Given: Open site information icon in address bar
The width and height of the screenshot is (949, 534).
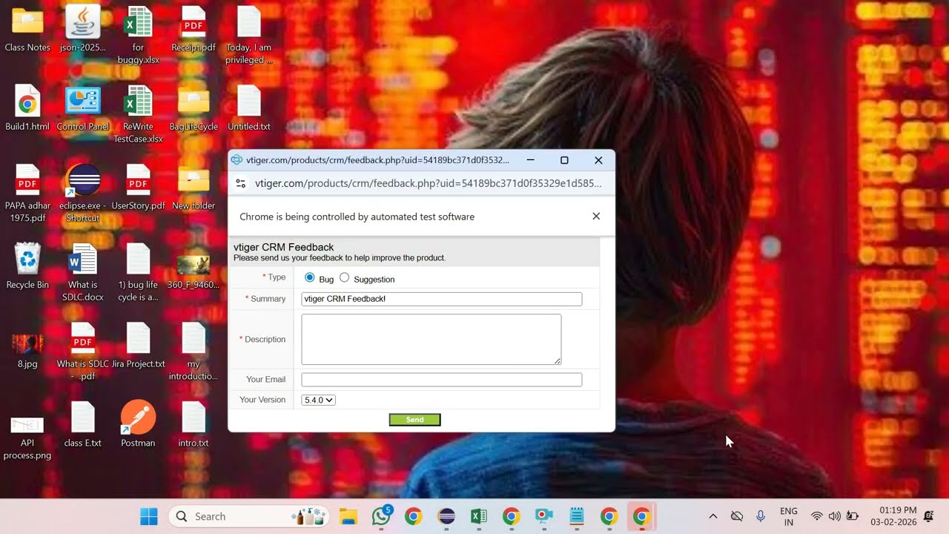Looking at the screenshot, I should click(x=240, y=183).
